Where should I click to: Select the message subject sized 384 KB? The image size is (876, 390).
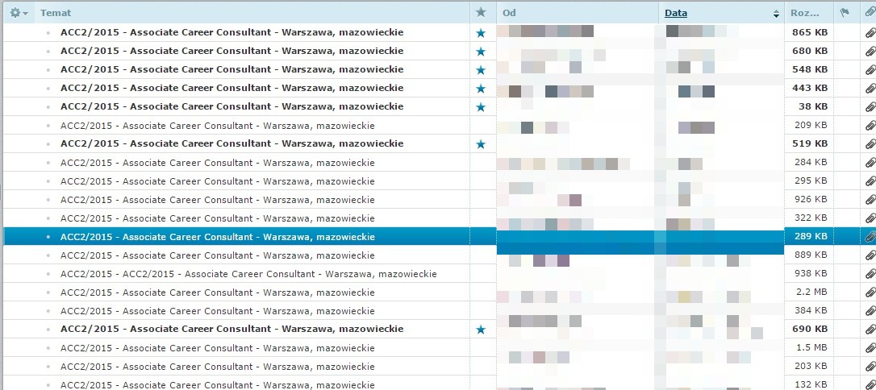pos(217,311)
